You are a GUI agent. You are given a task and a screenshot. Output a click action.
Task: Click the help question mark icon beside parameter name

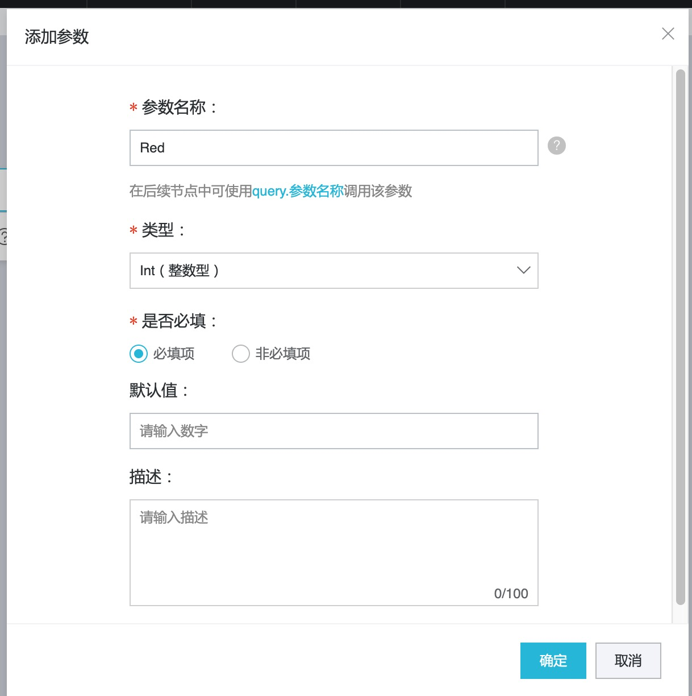[x=556, y=146]
